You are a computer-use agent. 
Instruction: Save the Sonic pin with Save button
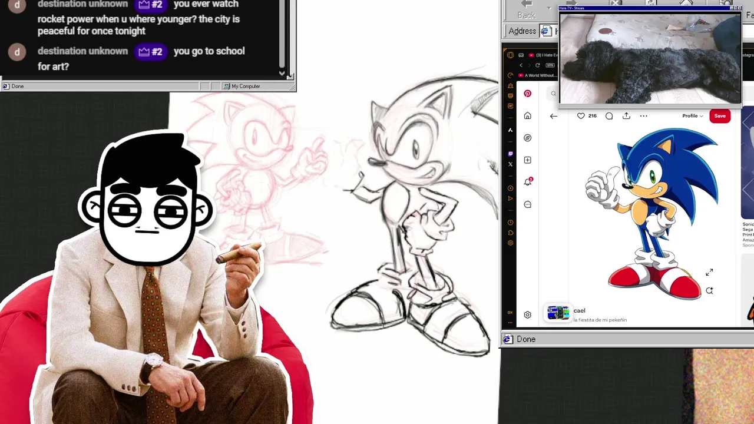pos(720,116)
